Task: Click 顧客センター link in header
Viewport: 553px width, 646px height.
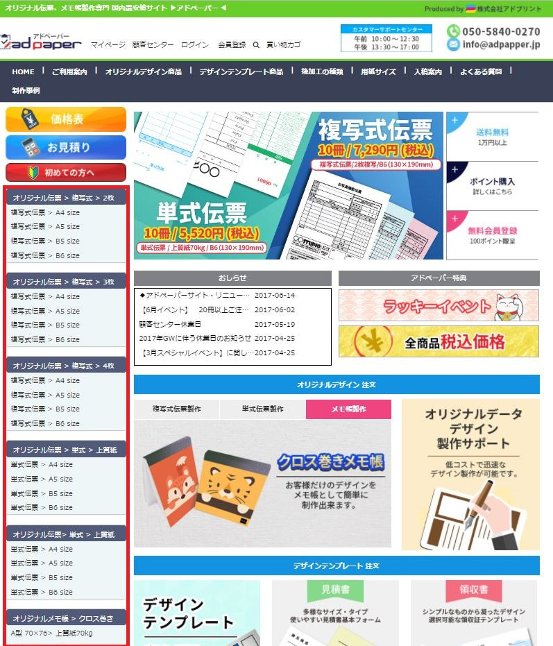Action: [153, 44]
